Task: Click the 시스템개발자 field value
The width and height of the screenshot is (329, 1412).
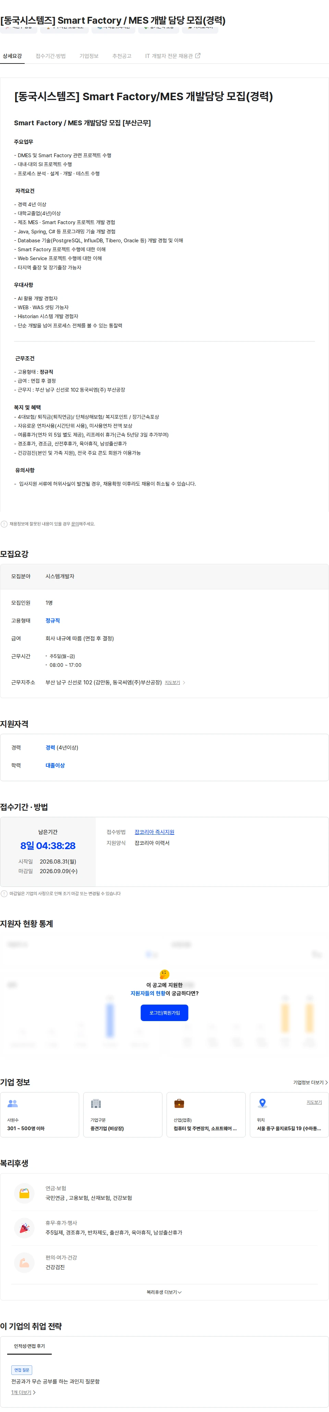Action: point(60,576)
